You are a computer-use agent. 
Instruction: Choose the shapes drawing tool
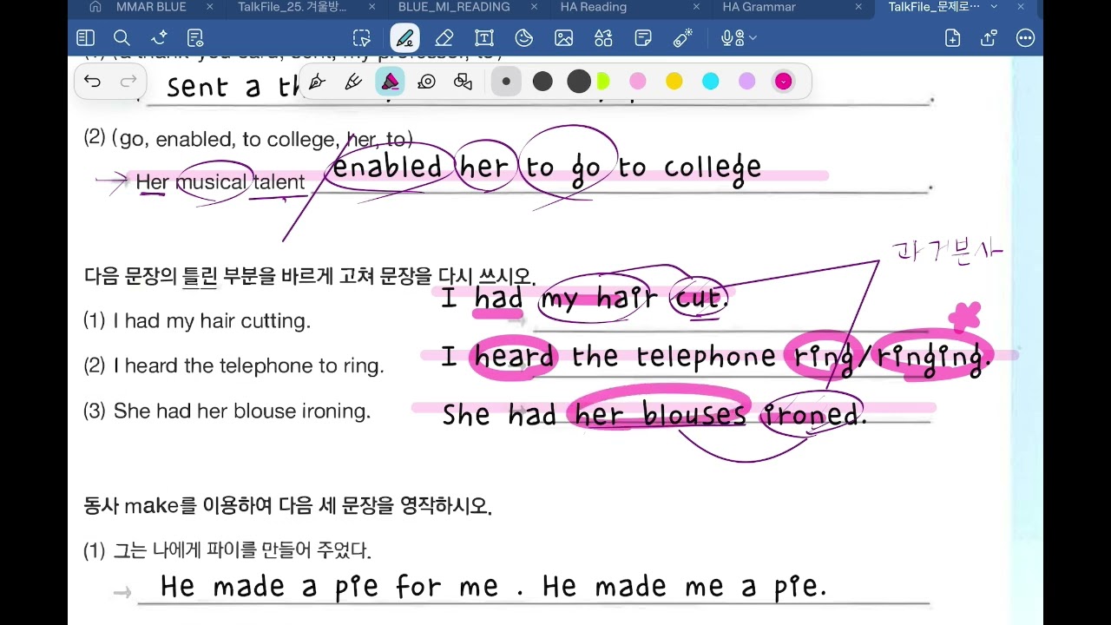tap(463, 82)
